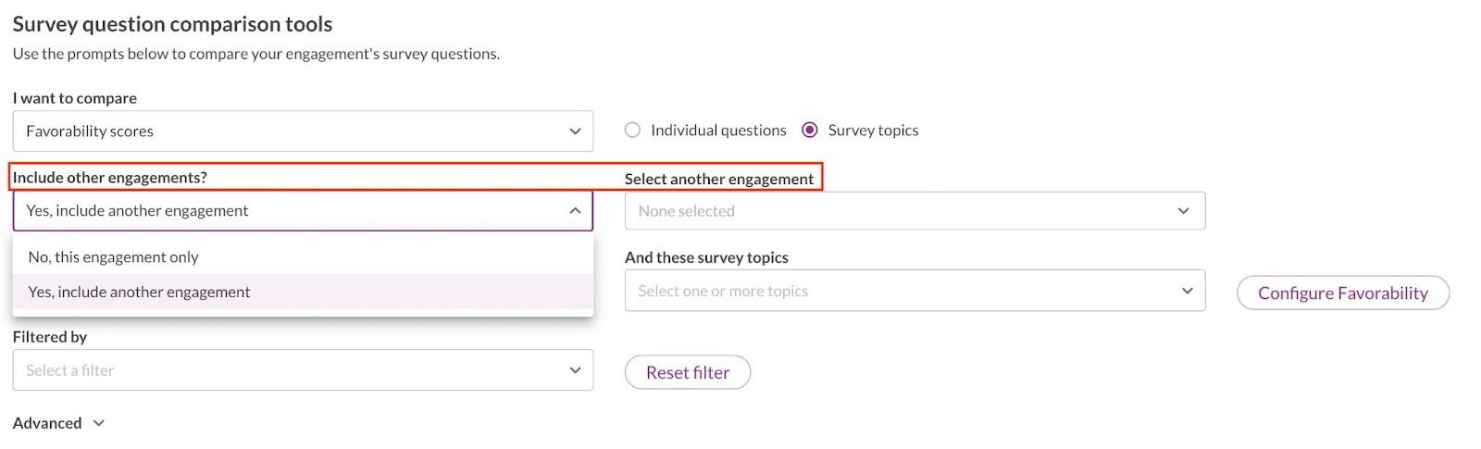The width and height of the screenshot is (1481, 449).
Task: Select the Individual questions radio button
Action: coord(632,131)
